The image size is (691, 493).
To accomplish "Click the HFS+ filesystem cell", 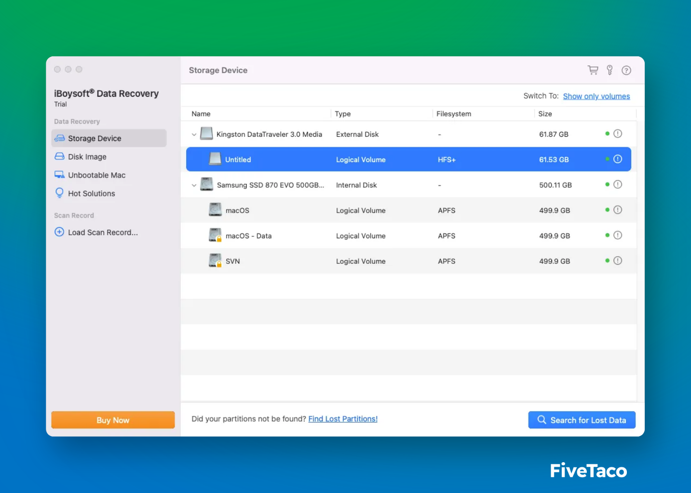I will (x=447, y=160).
